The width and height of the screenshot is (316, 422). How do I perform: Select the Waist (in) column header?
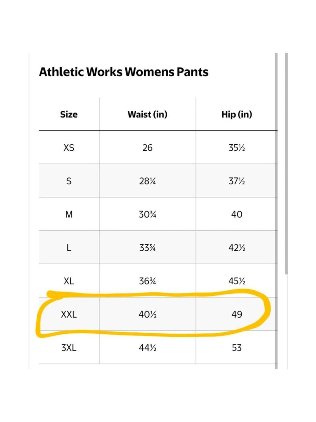[x=147, y=114]
